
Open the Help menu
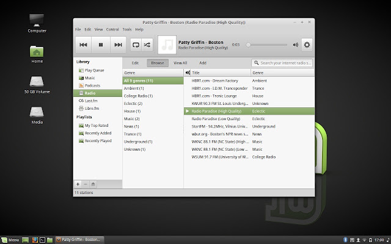[139, 29]
